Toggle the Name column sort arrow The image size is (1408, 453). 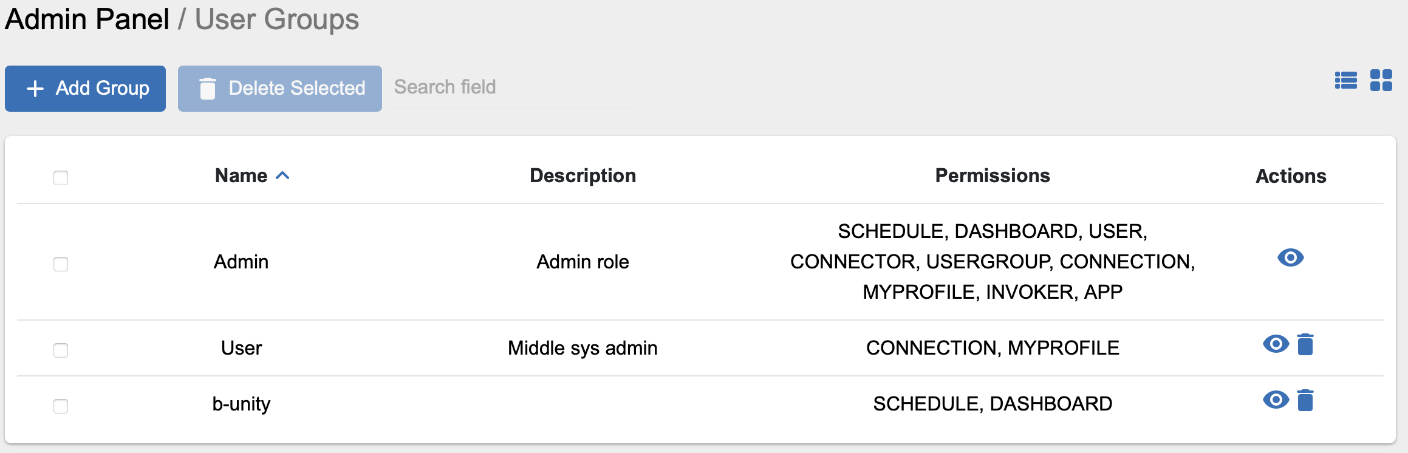pyautogui.click(x=282, y=175)
